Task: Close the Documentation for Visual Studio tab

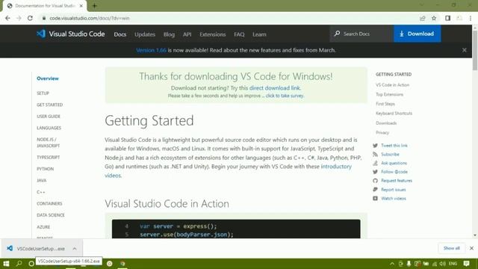Action: click(x=81, y=6)
